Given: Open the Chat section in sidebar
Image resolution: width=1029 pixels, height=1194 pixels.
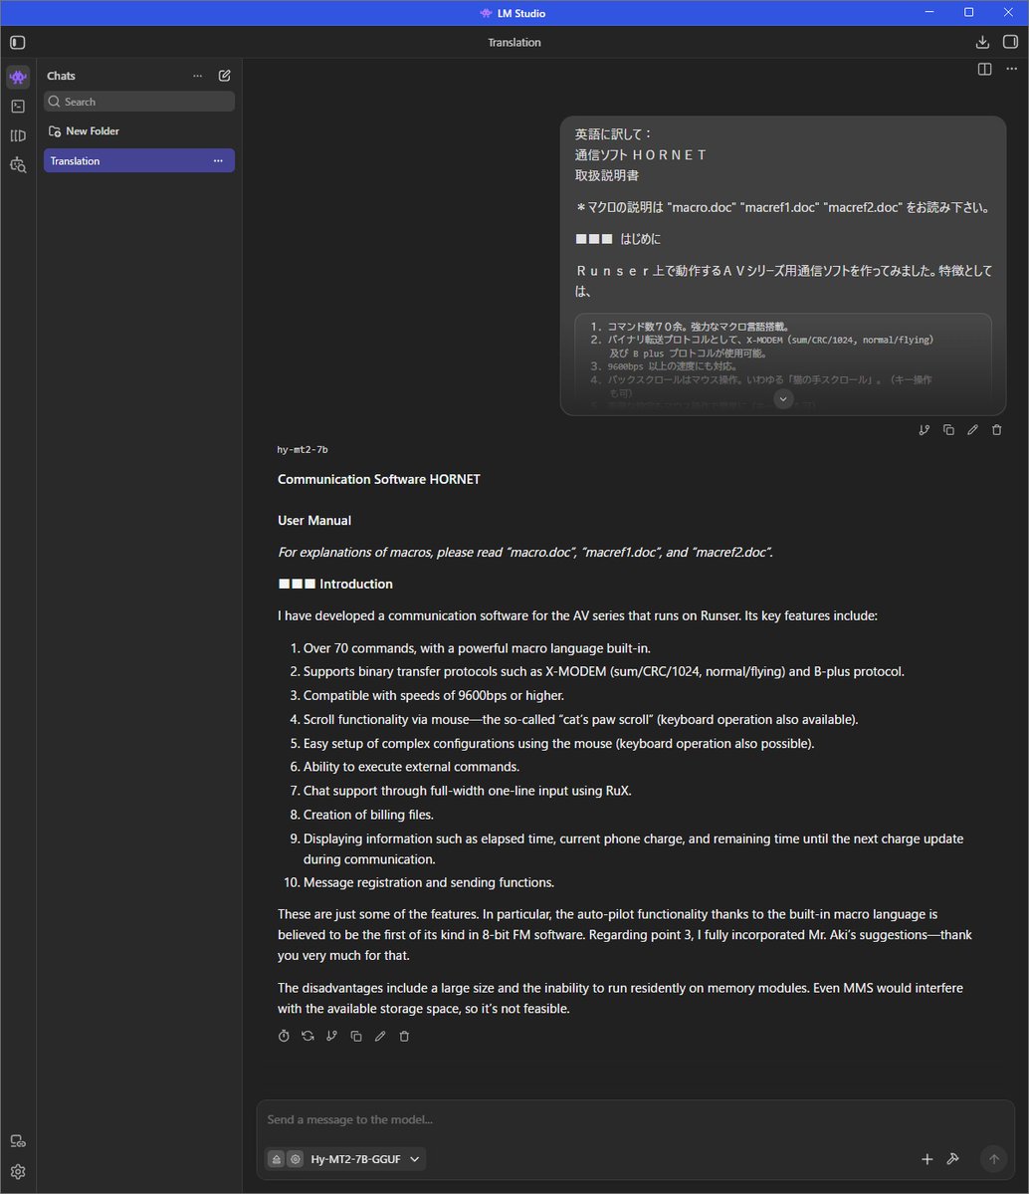Looking at the screenshot, I should pos(18,77).
